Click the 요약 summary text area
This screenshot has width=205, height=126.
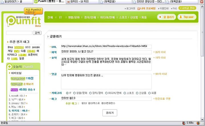click(x=106, y=63)
